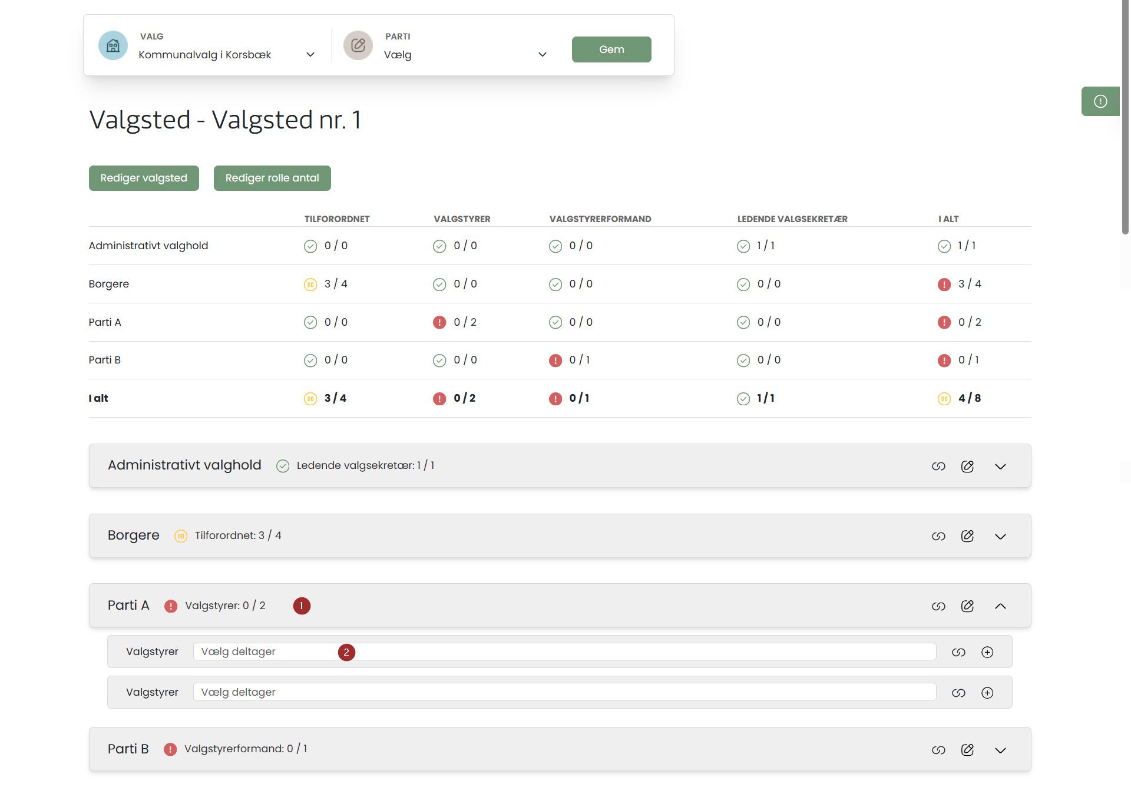Click the plus icon on second Valgstyrer row

[987, 693]
